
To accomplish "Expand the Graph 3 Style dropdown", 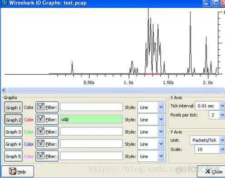I will (x=151, y=131).
